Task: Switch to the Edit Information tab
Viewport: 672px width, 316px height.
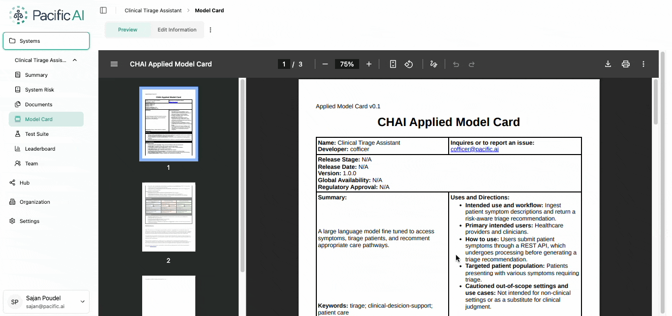Action: (177, 30)
